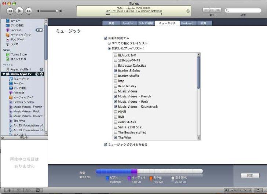
Task: Toggle Include music videos checkbox
Action: (x=105, y=144)
